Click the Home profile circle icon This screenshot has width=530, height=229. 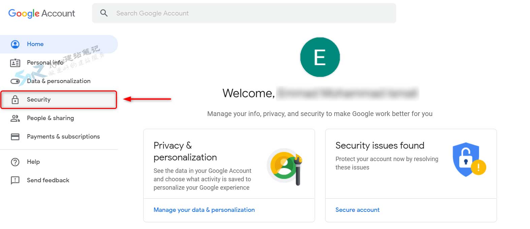coord(15,44)
